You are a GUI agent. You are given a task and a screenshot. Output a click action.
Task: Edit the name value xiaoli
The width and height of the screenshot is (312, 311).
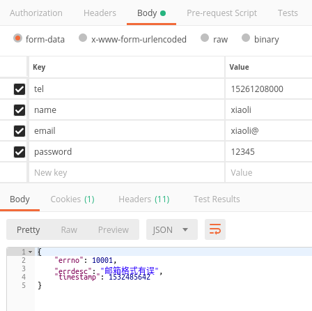click(x=269, y=109)
